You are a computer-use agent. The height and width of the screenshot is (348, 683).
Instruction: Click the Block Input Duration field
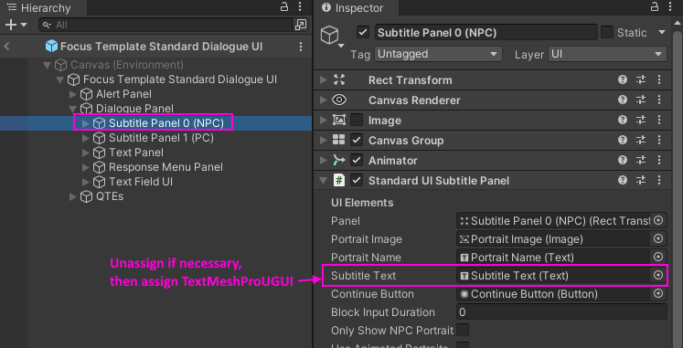pos(562,311)
